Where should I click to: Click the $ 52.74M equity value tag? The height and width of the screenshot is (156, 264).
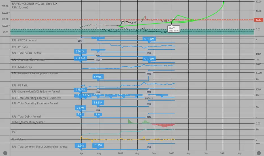pos(80,90)
